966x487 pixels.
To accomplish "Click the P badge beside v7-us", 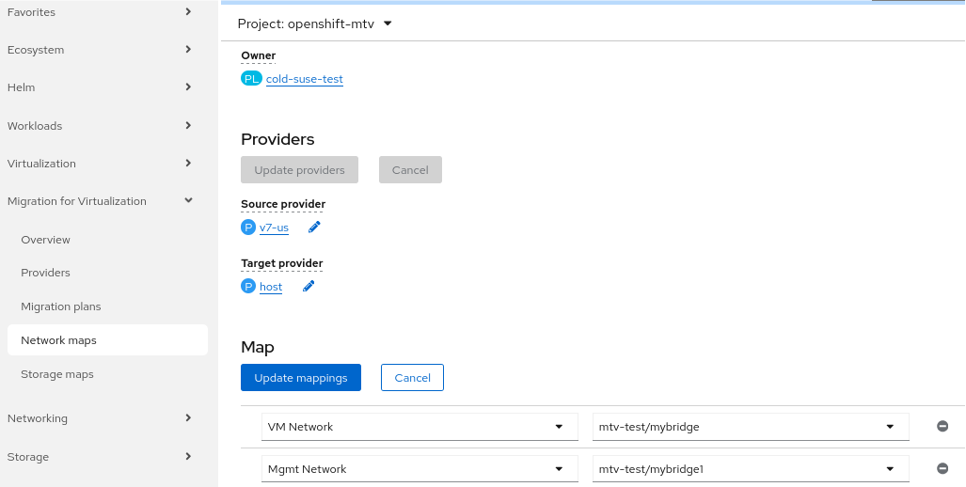I will coord(248,228).
